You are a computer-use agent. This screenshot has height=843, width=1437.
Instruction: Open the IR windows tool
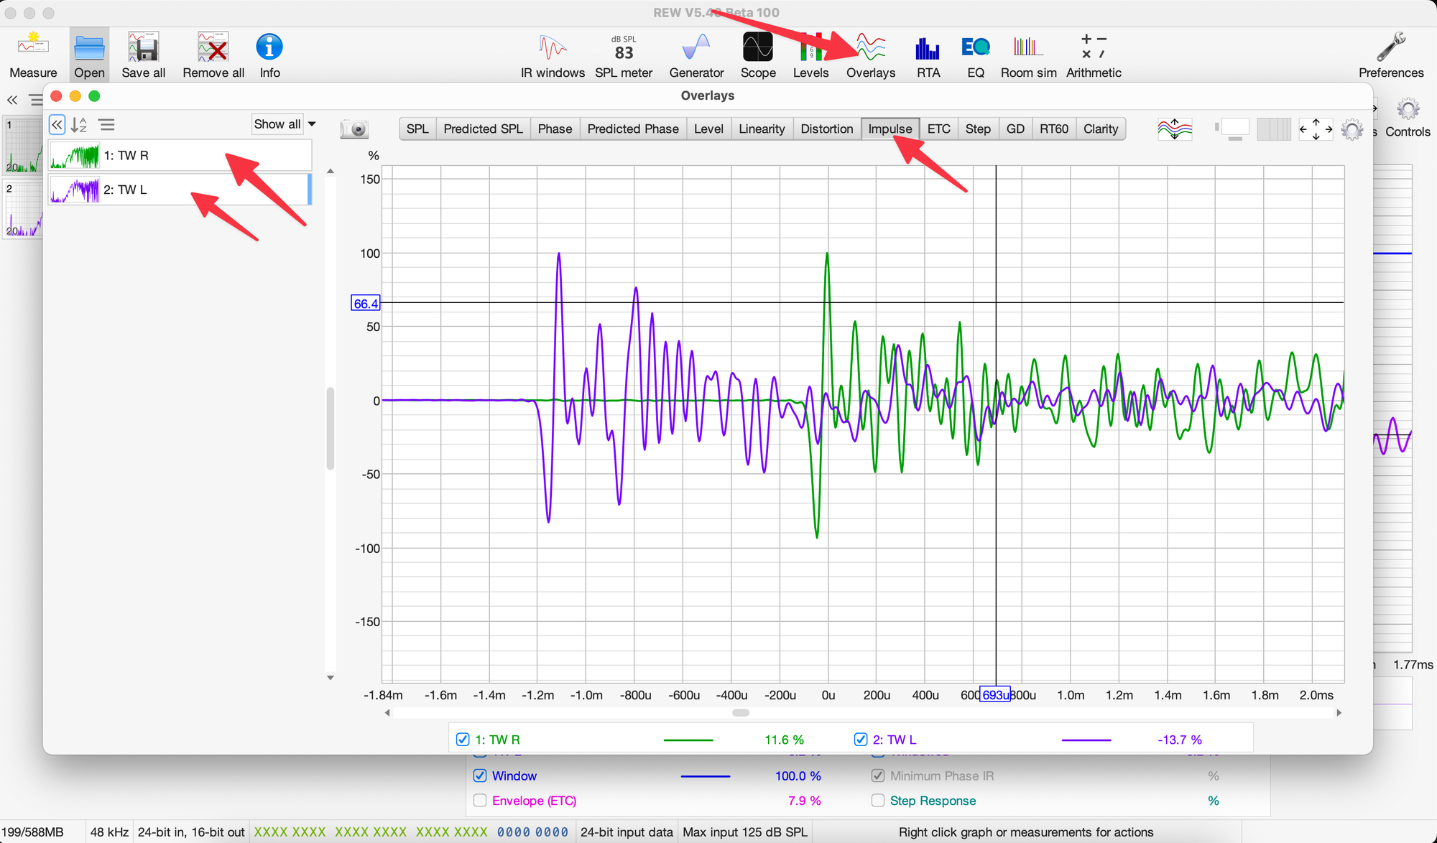coord(552,55)
